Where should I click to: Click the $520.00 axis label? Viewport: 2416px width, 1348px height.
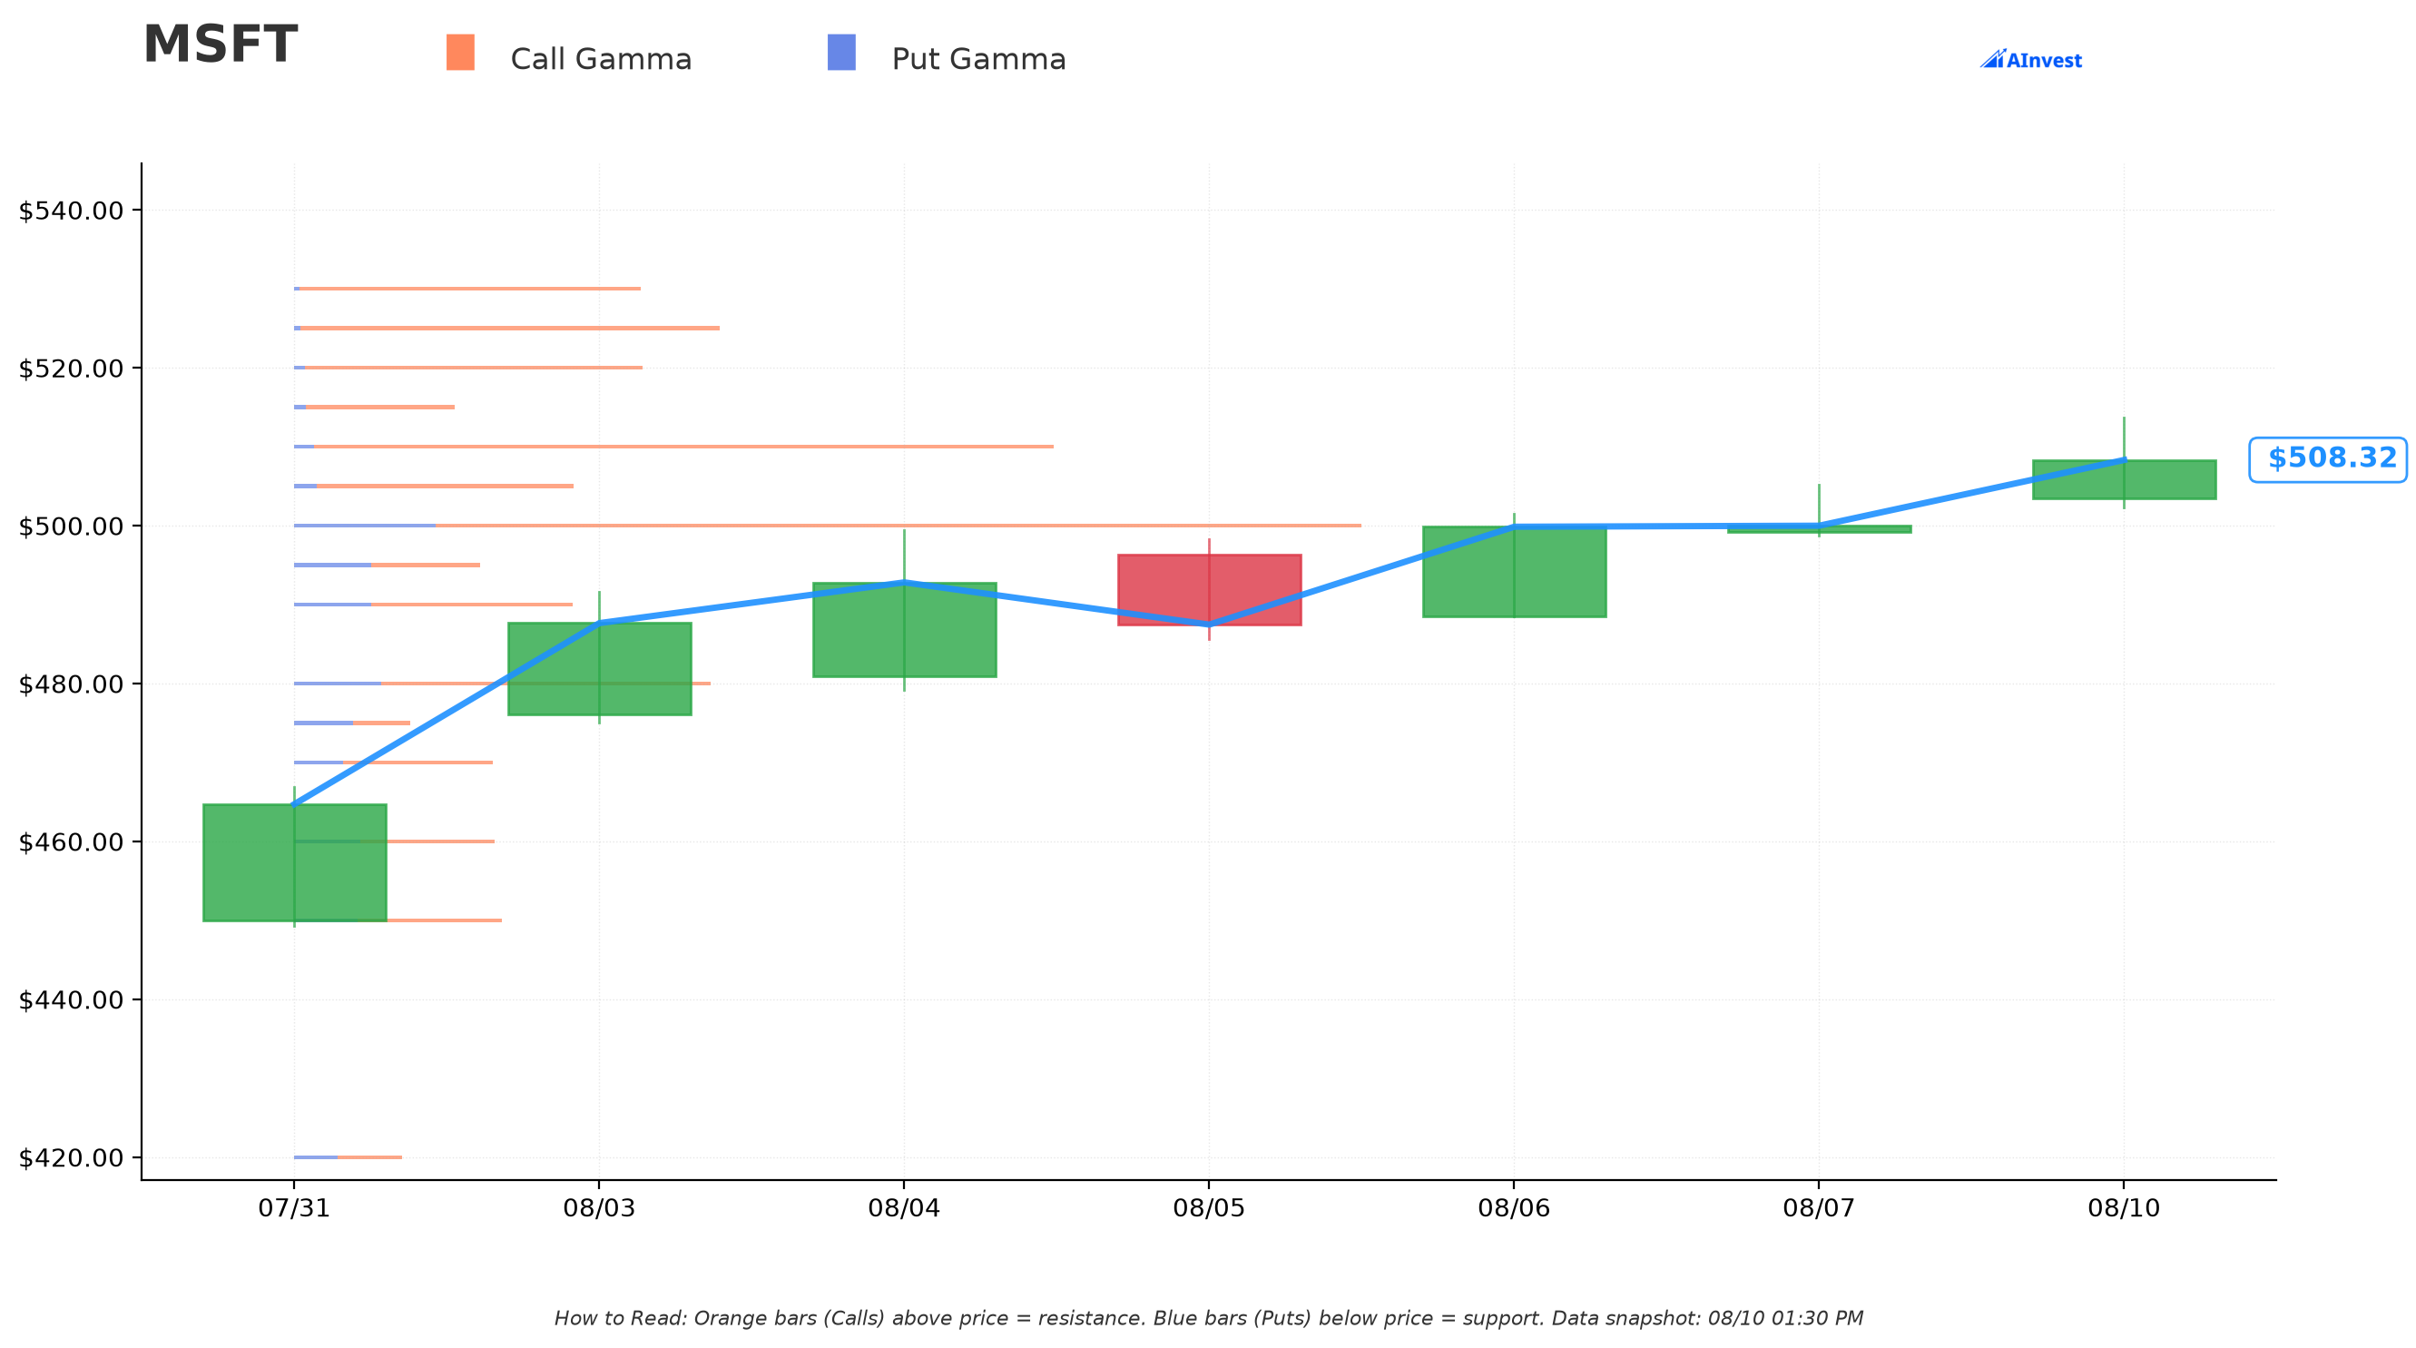point(72,369)
